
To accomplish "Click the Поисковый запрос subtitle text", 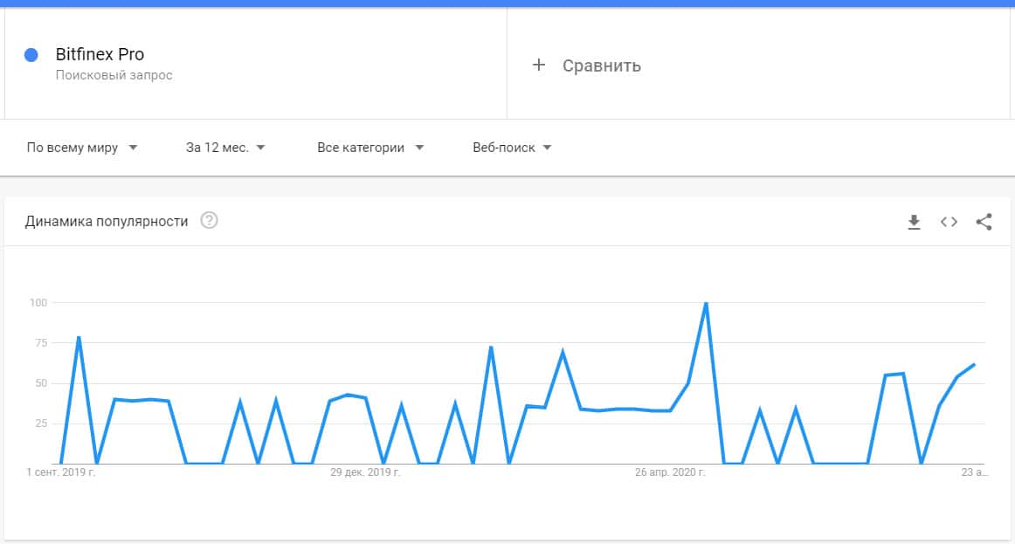I will (x=114, y=75).
